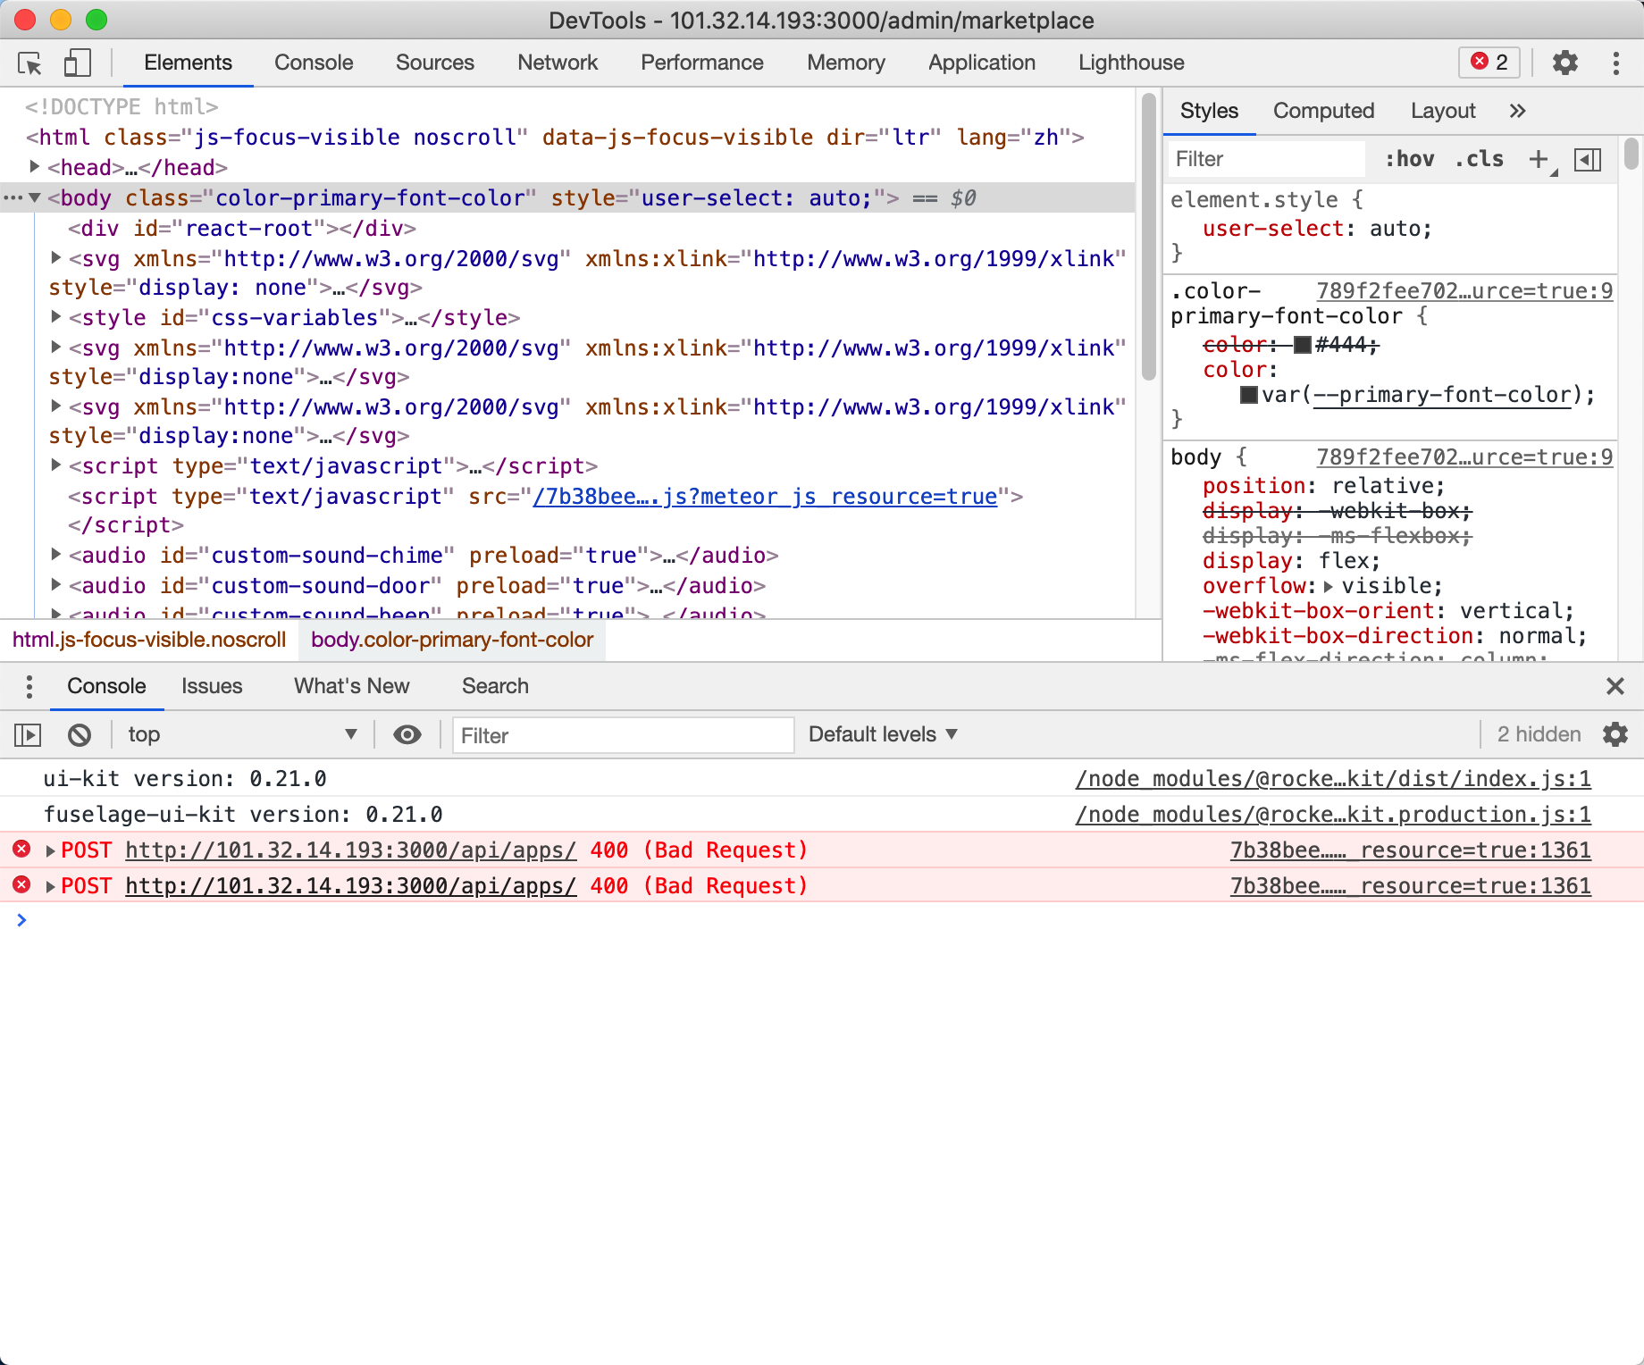Screen dimensions: 1644x1365
Task: Expand the head element in DOM tree
Action: tap(34, 167)
